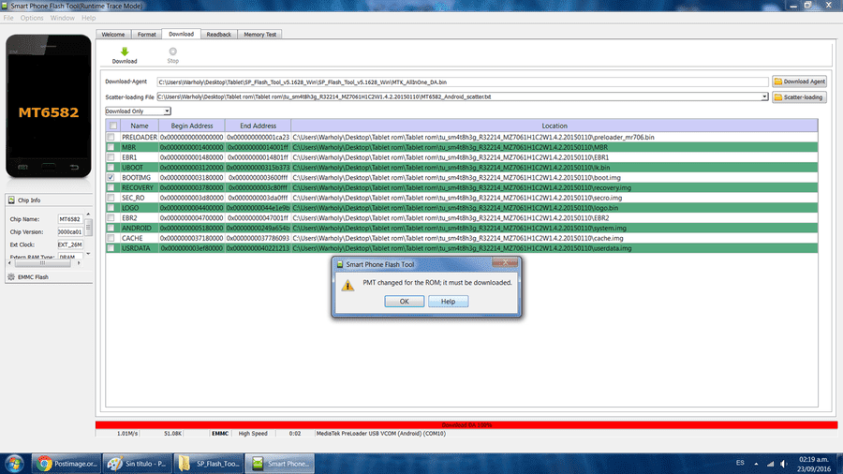Switch to the Format tab
This screenshot has height=474, width=843.
pyautogui.click(x=147, y=35)
